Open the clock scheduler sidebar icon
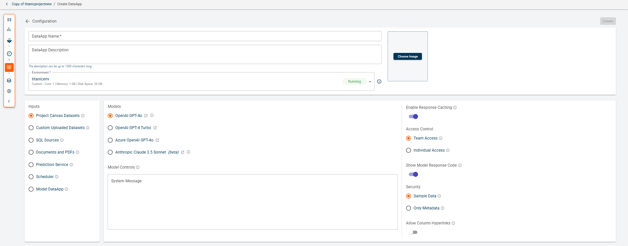This screenshot has height=246, width=628. click(x=9, y=54)
